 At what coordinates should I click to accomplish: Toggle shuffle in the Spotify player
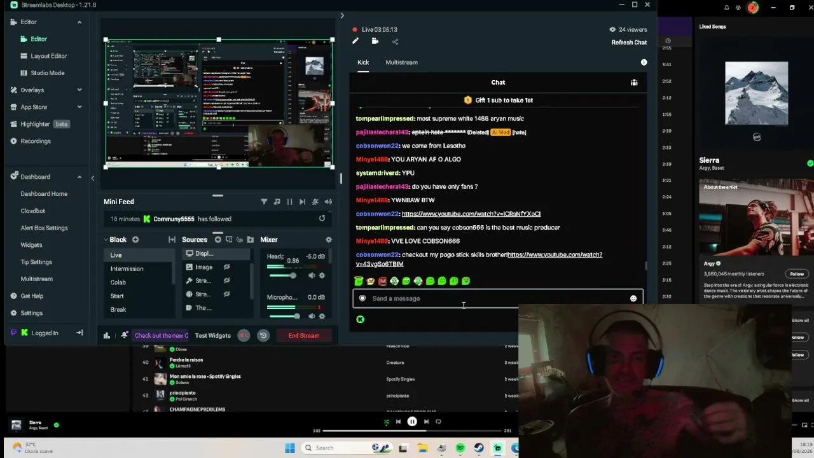pos(386,421)
